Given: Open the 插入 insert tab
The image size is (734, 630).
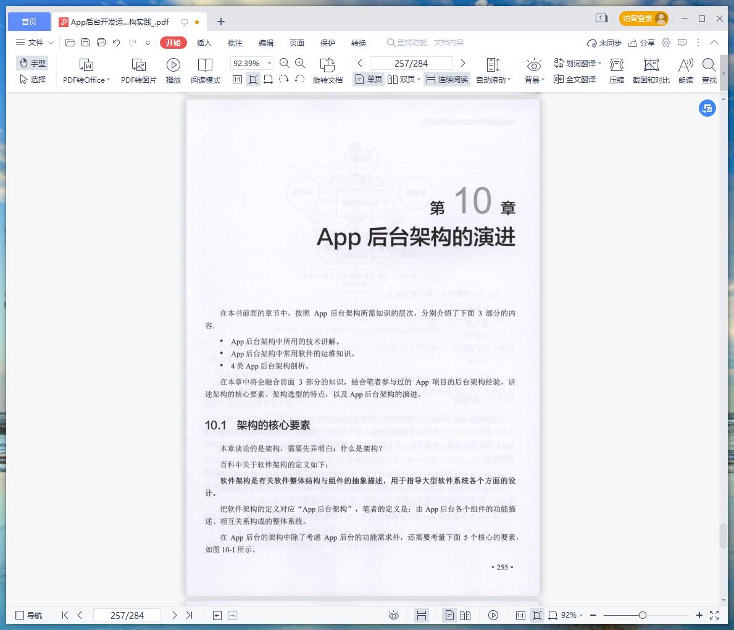Looking at the screenshot, I should 204,43.
